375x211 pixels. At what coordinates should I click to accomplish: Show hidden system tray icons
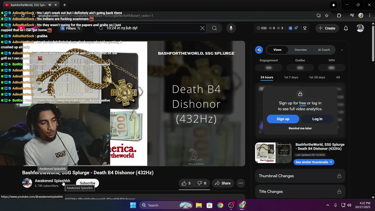328,205
